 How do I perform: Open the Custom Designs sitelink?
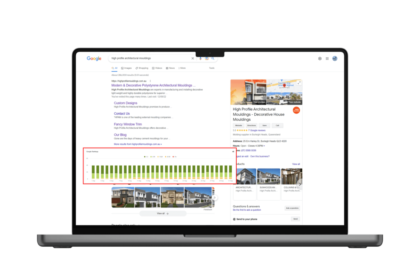[x=126, y=103]
